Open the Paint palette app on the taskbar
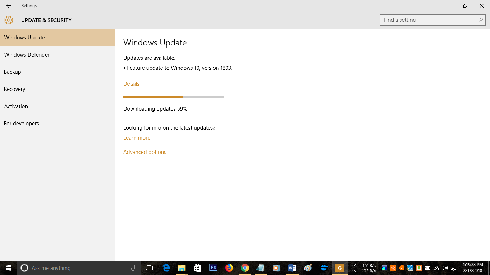Image resolution: width=490 pixels, height=275 pixels. [308, 268]
